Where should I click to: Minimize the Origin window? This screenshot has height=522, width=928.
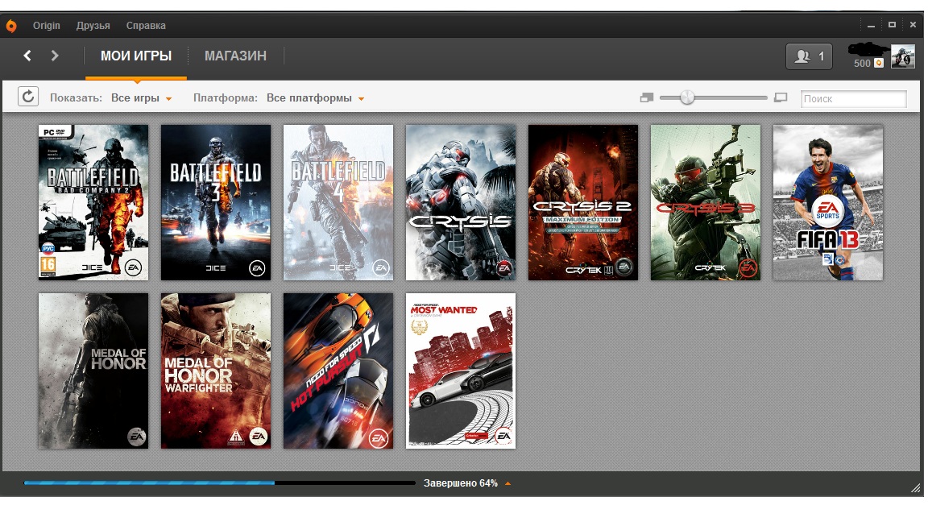click(x=871, y=26)
